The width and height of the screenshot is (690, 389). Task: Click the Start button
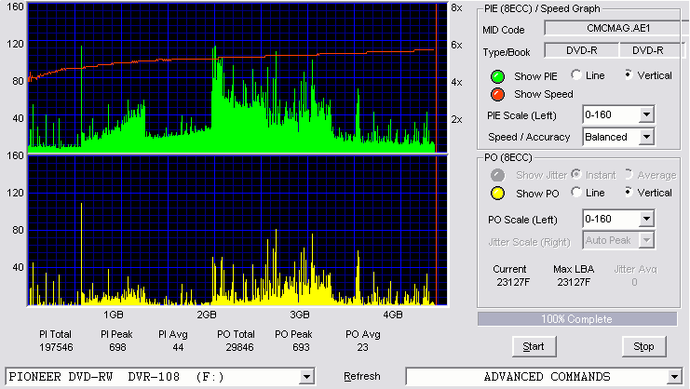pos(534,347)
